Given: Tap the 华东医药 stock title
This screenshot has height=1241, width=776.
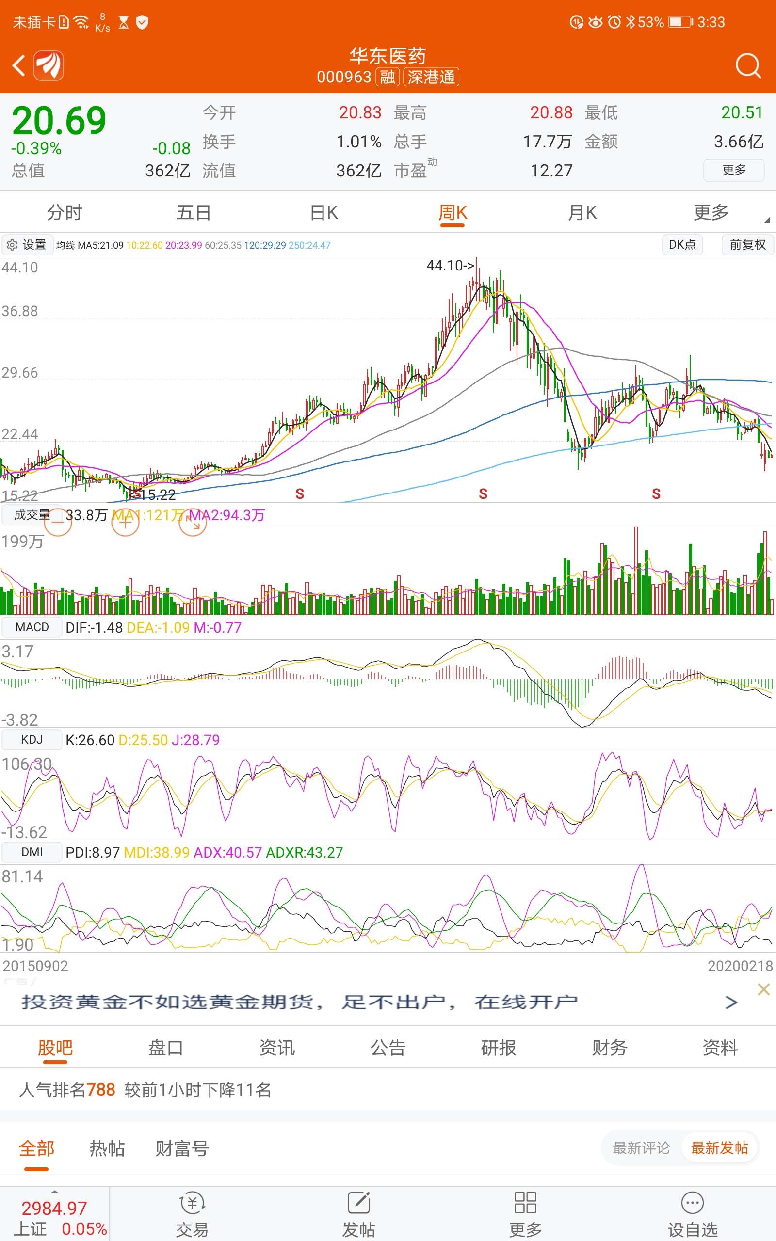Looking at the screenshot, I should tap(388, 55).
